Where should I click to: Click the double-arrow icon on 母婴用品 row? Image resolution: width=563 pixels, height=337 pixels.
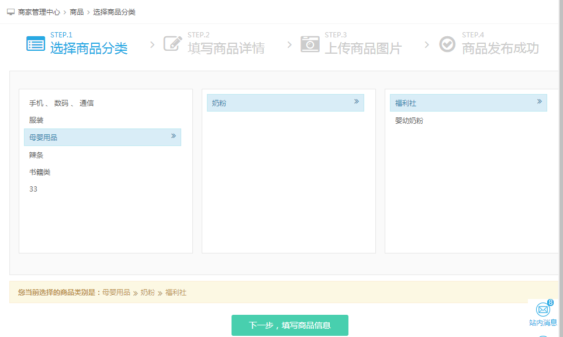pos(173,136)
